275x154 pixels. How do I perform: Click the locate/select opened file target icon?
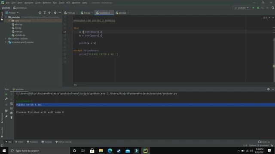(x=40, y=13)
